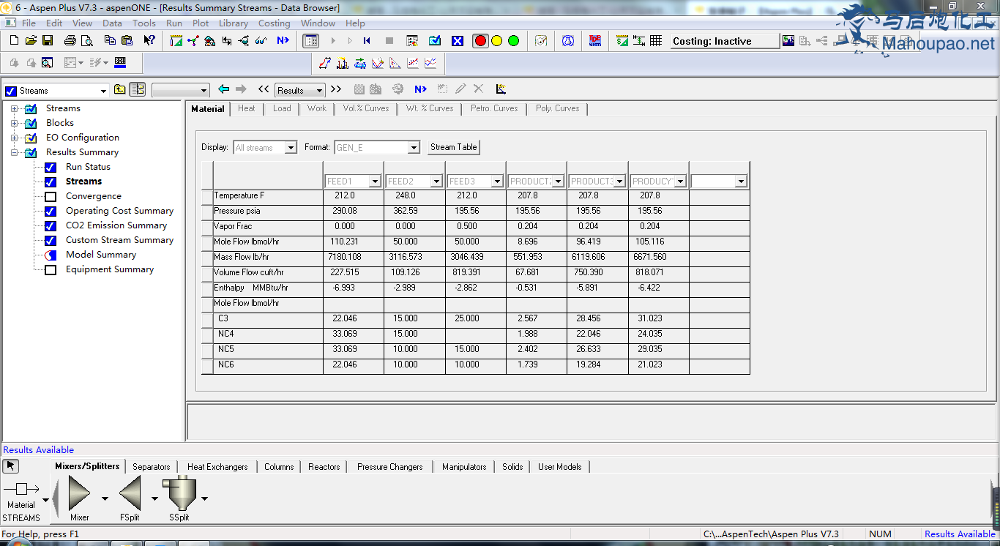Click the Print icon
Screen dimensions: 1000x546
point(70,41)
